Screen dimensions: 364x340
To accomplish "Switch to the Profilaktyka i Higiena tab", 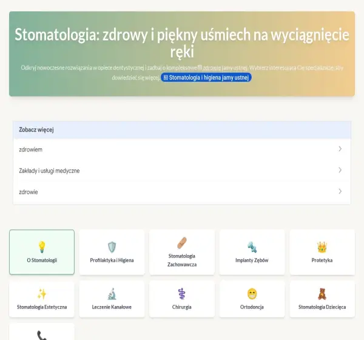I will pyautogui.click(x=112, y=252).
